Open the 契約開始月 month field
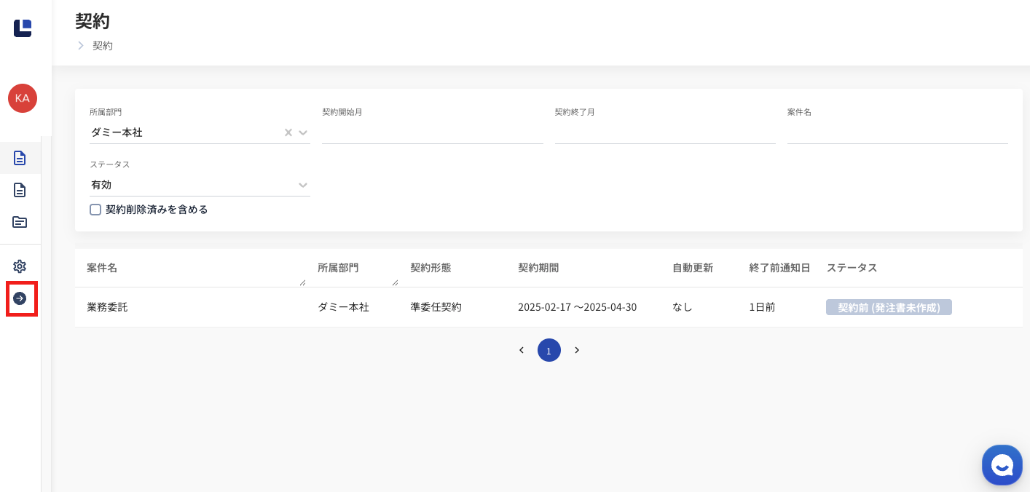 pyautogui.click(x=432, y=132)
